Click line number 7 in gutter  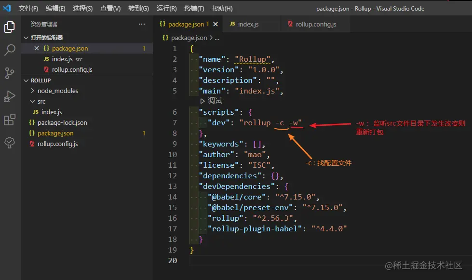(x=175, y=123)
